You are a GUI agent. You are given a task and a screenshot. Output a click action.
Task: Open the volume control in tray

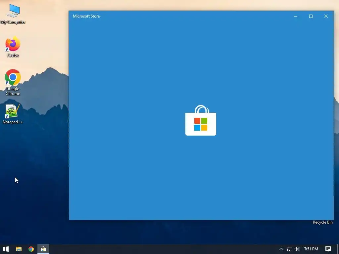[297, 249]
